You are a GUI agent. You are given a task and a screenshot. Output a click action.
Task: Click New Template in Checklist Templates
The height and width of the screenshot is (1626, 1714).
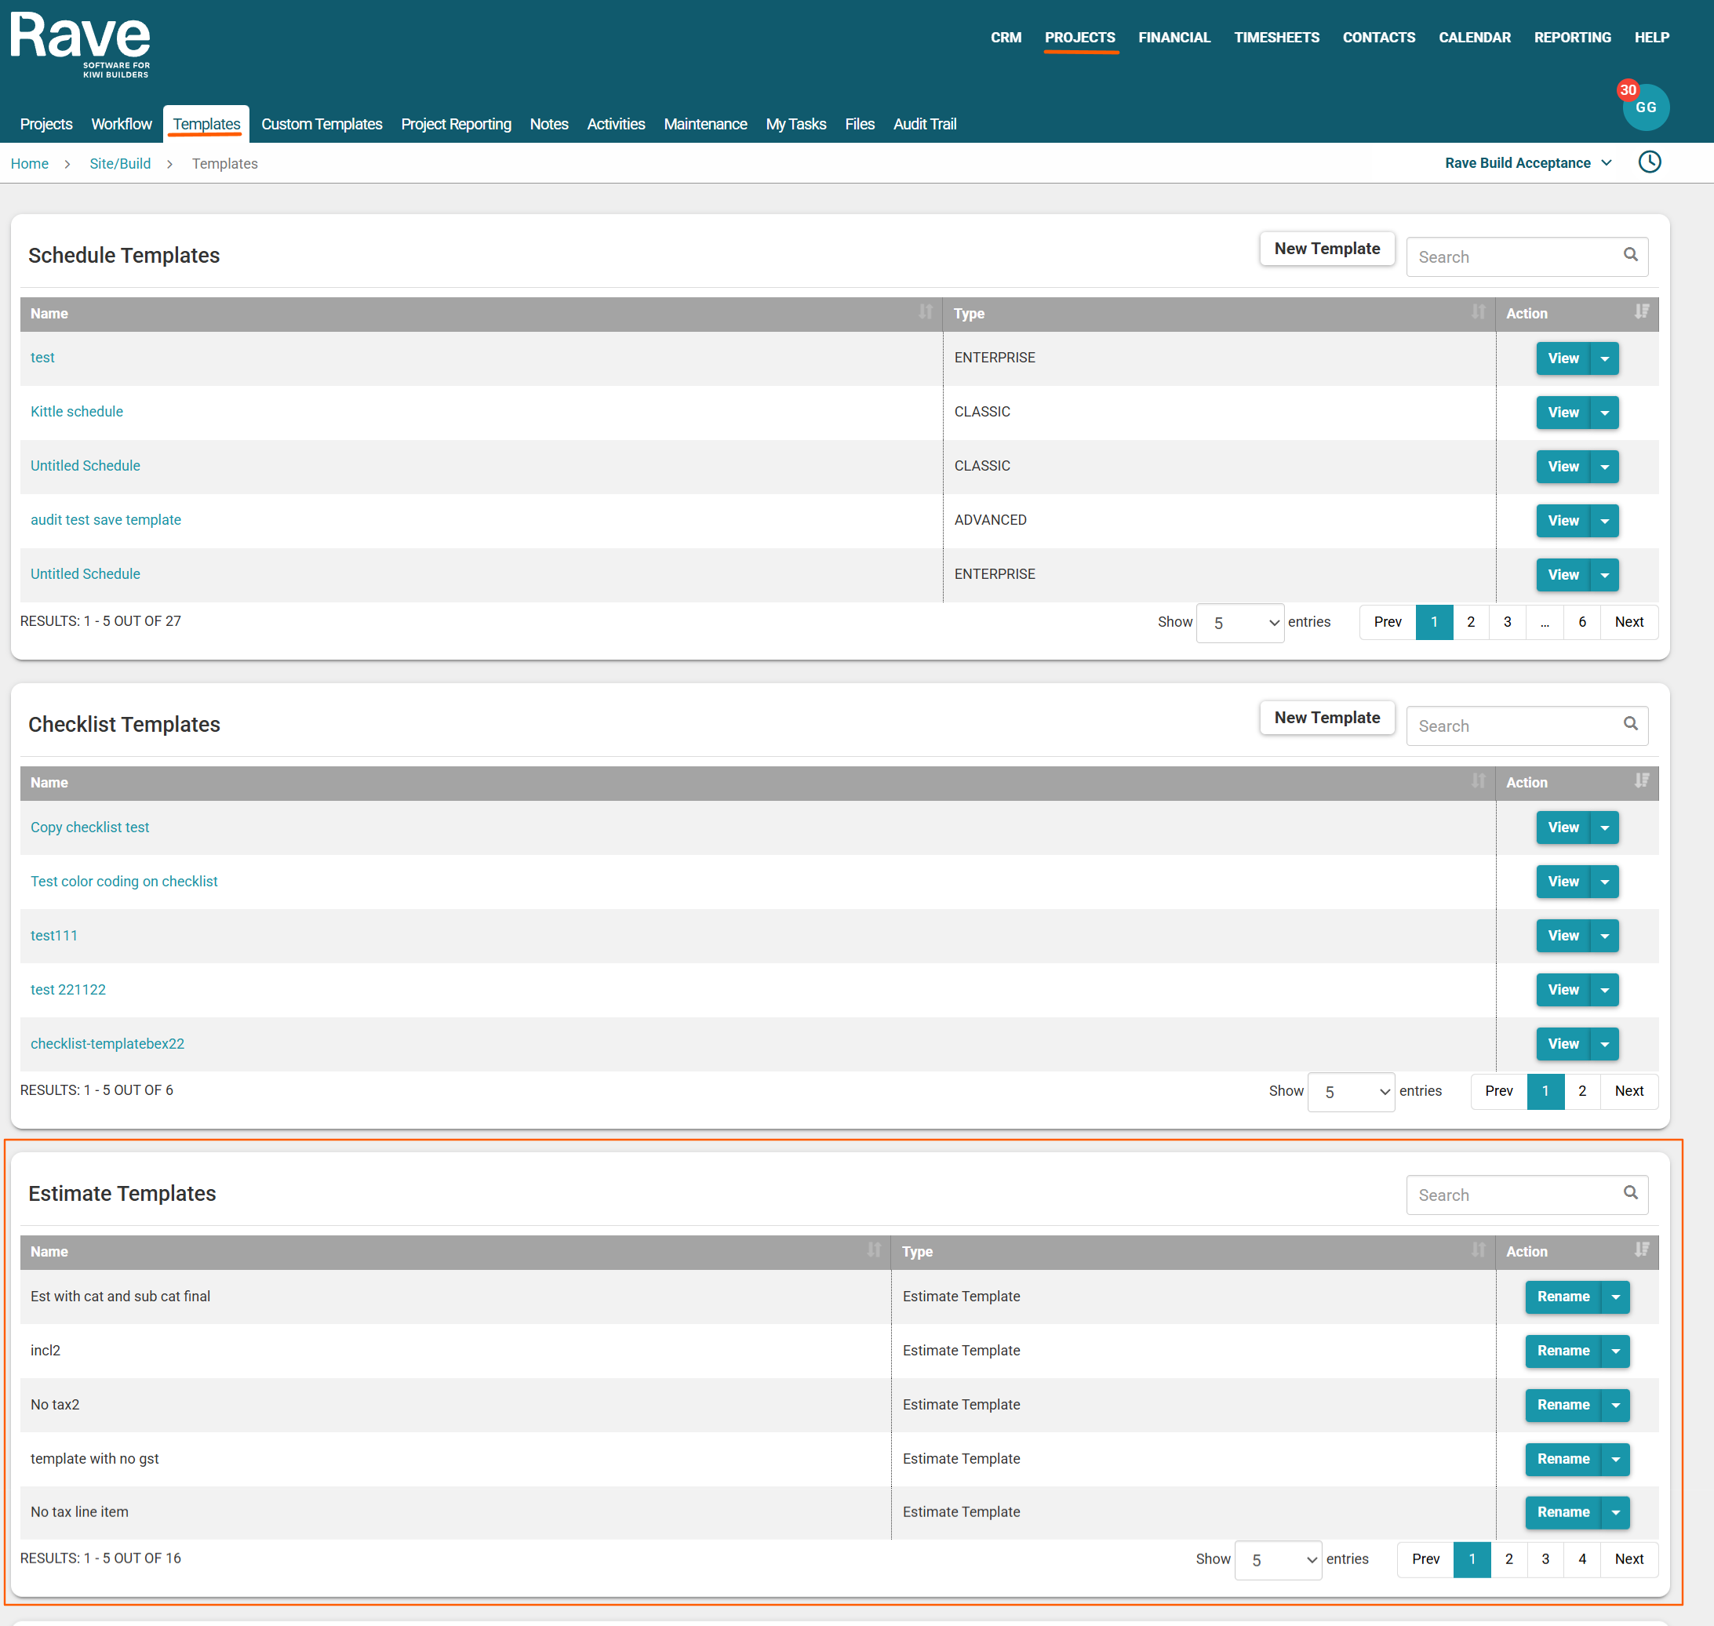click(1326, 718)
